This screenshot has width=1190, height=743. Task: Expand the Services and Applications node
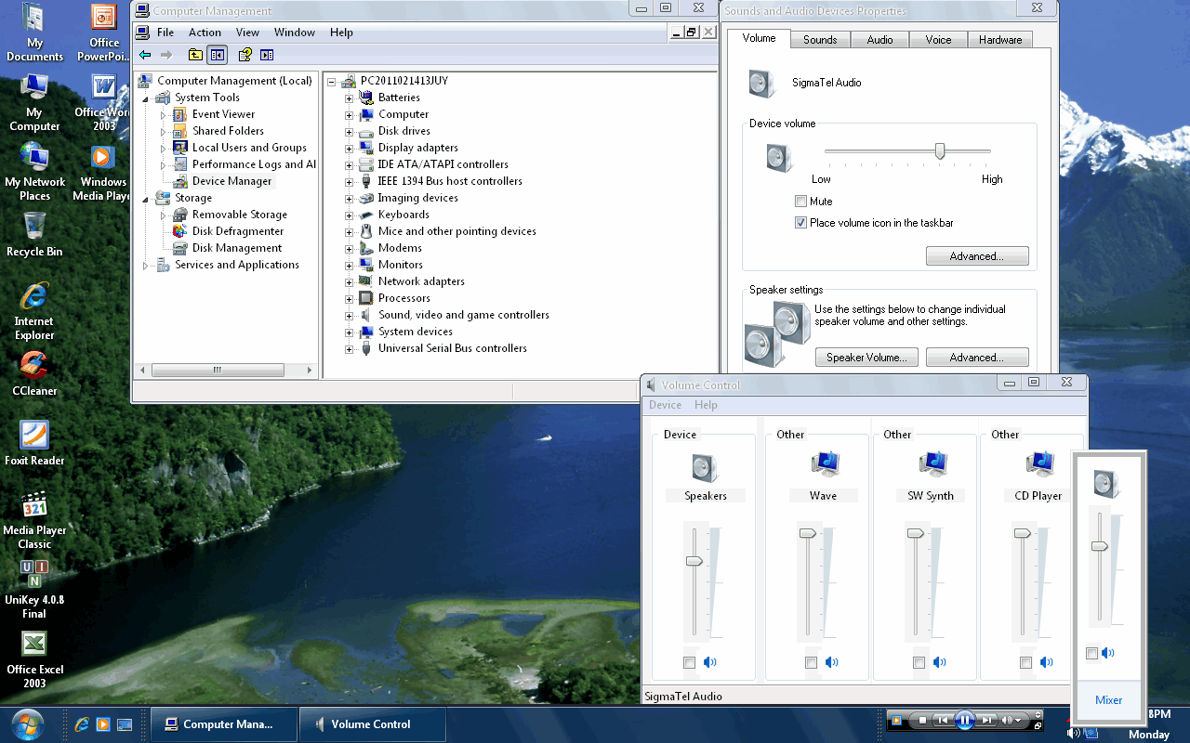(146, 265)
